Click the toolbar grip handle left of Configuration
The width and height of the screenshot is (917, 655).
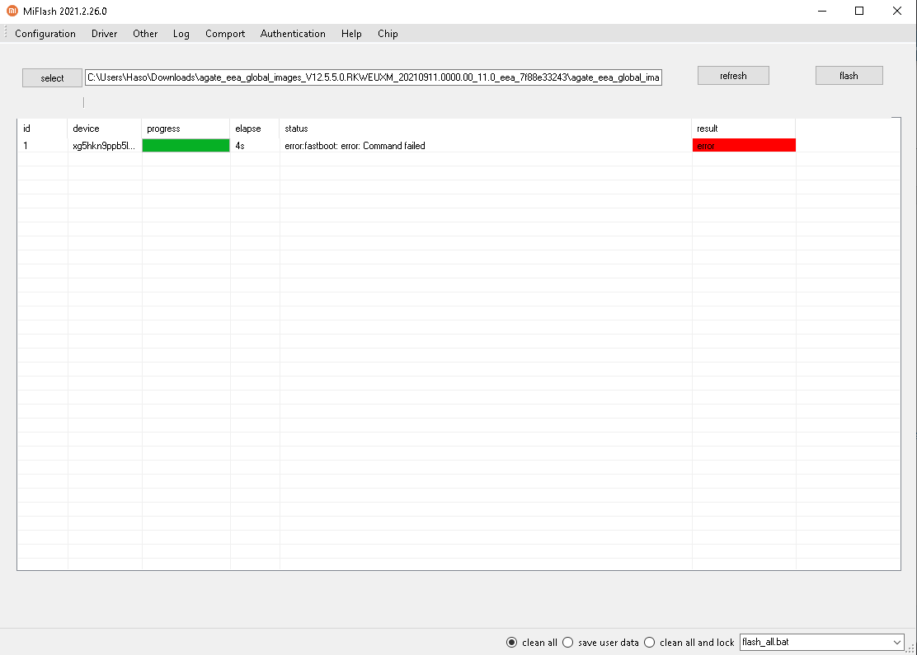click(x=6, y=33)
